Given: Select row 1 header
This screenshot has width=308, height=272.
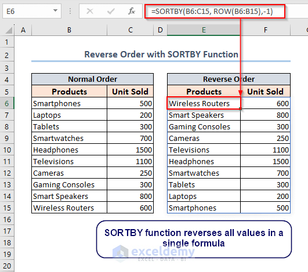Looking at the screenshot, I should tap(7, 42).
